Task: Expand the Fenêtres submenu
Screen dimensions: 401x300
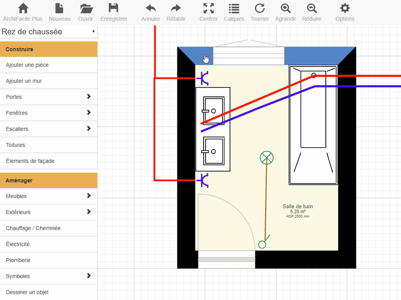Action: [49, 113]
